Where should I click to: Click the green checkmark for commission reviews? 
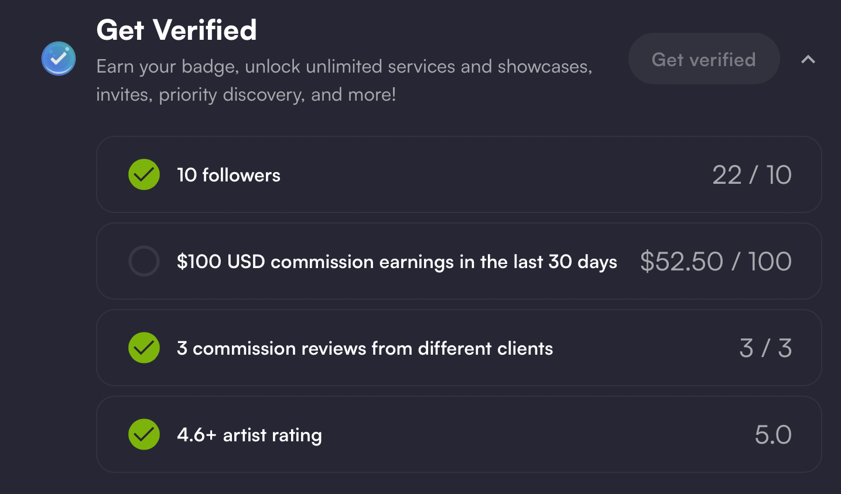144,348
